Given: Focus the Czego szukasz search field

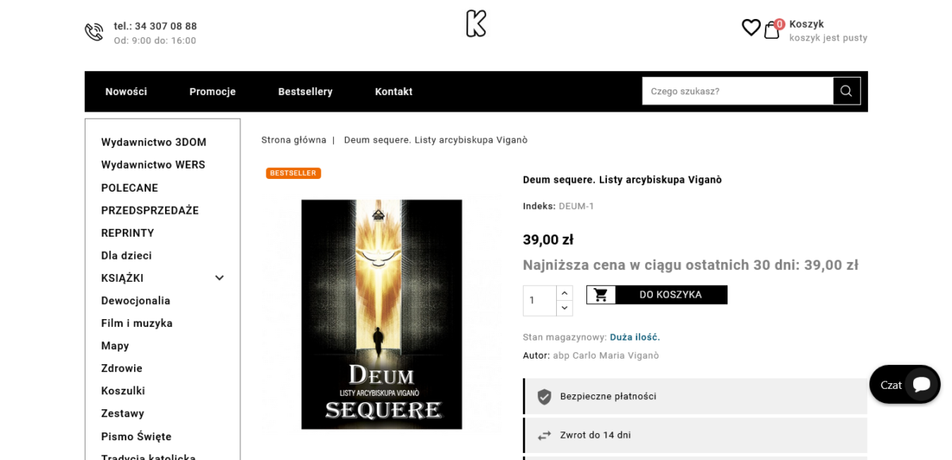Looking at the screenshot, I should pos(738,91).
